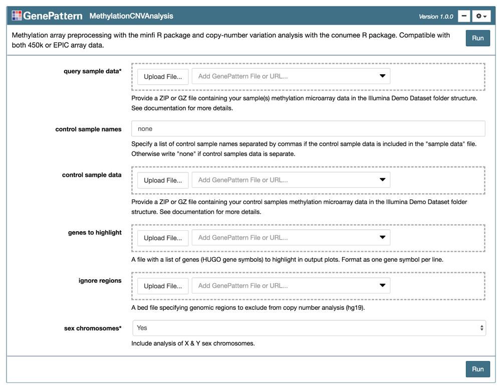Click the GenePattern title text
Viewport: 501px width, 389px height.
coord(53,16)
